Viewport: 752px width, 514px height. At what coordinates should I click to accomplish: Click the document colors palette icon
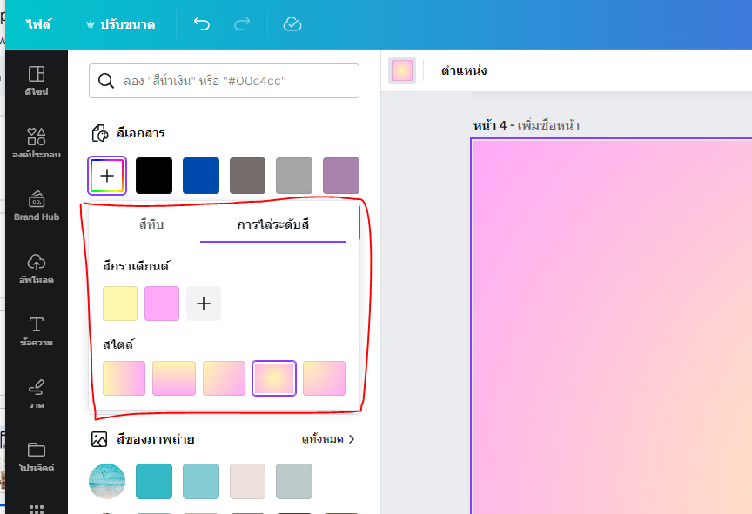100,133
